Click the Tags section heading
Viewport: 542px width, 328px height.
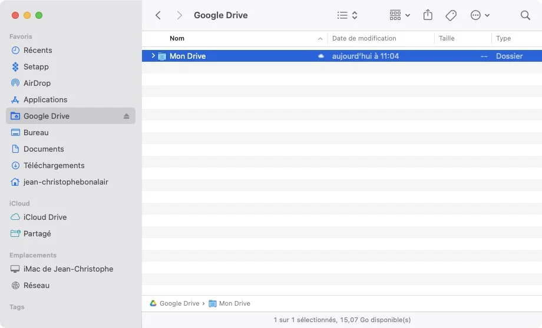(16, 307)
